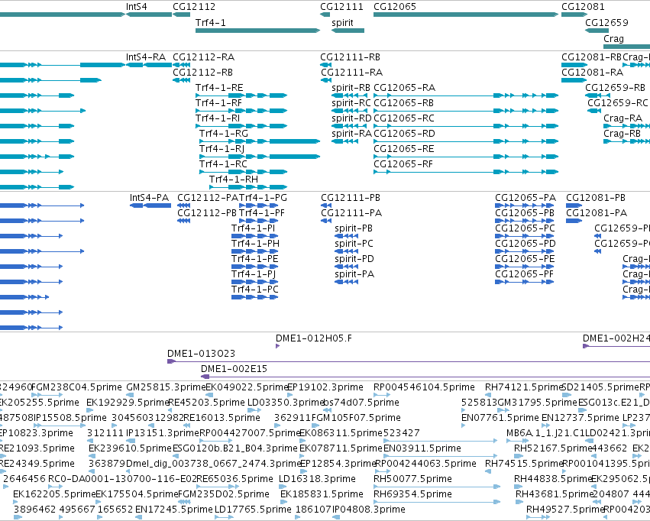The image size is (650, 521).
Task: Select transcript CG12659-RC
Action: (x=594, y=111)
